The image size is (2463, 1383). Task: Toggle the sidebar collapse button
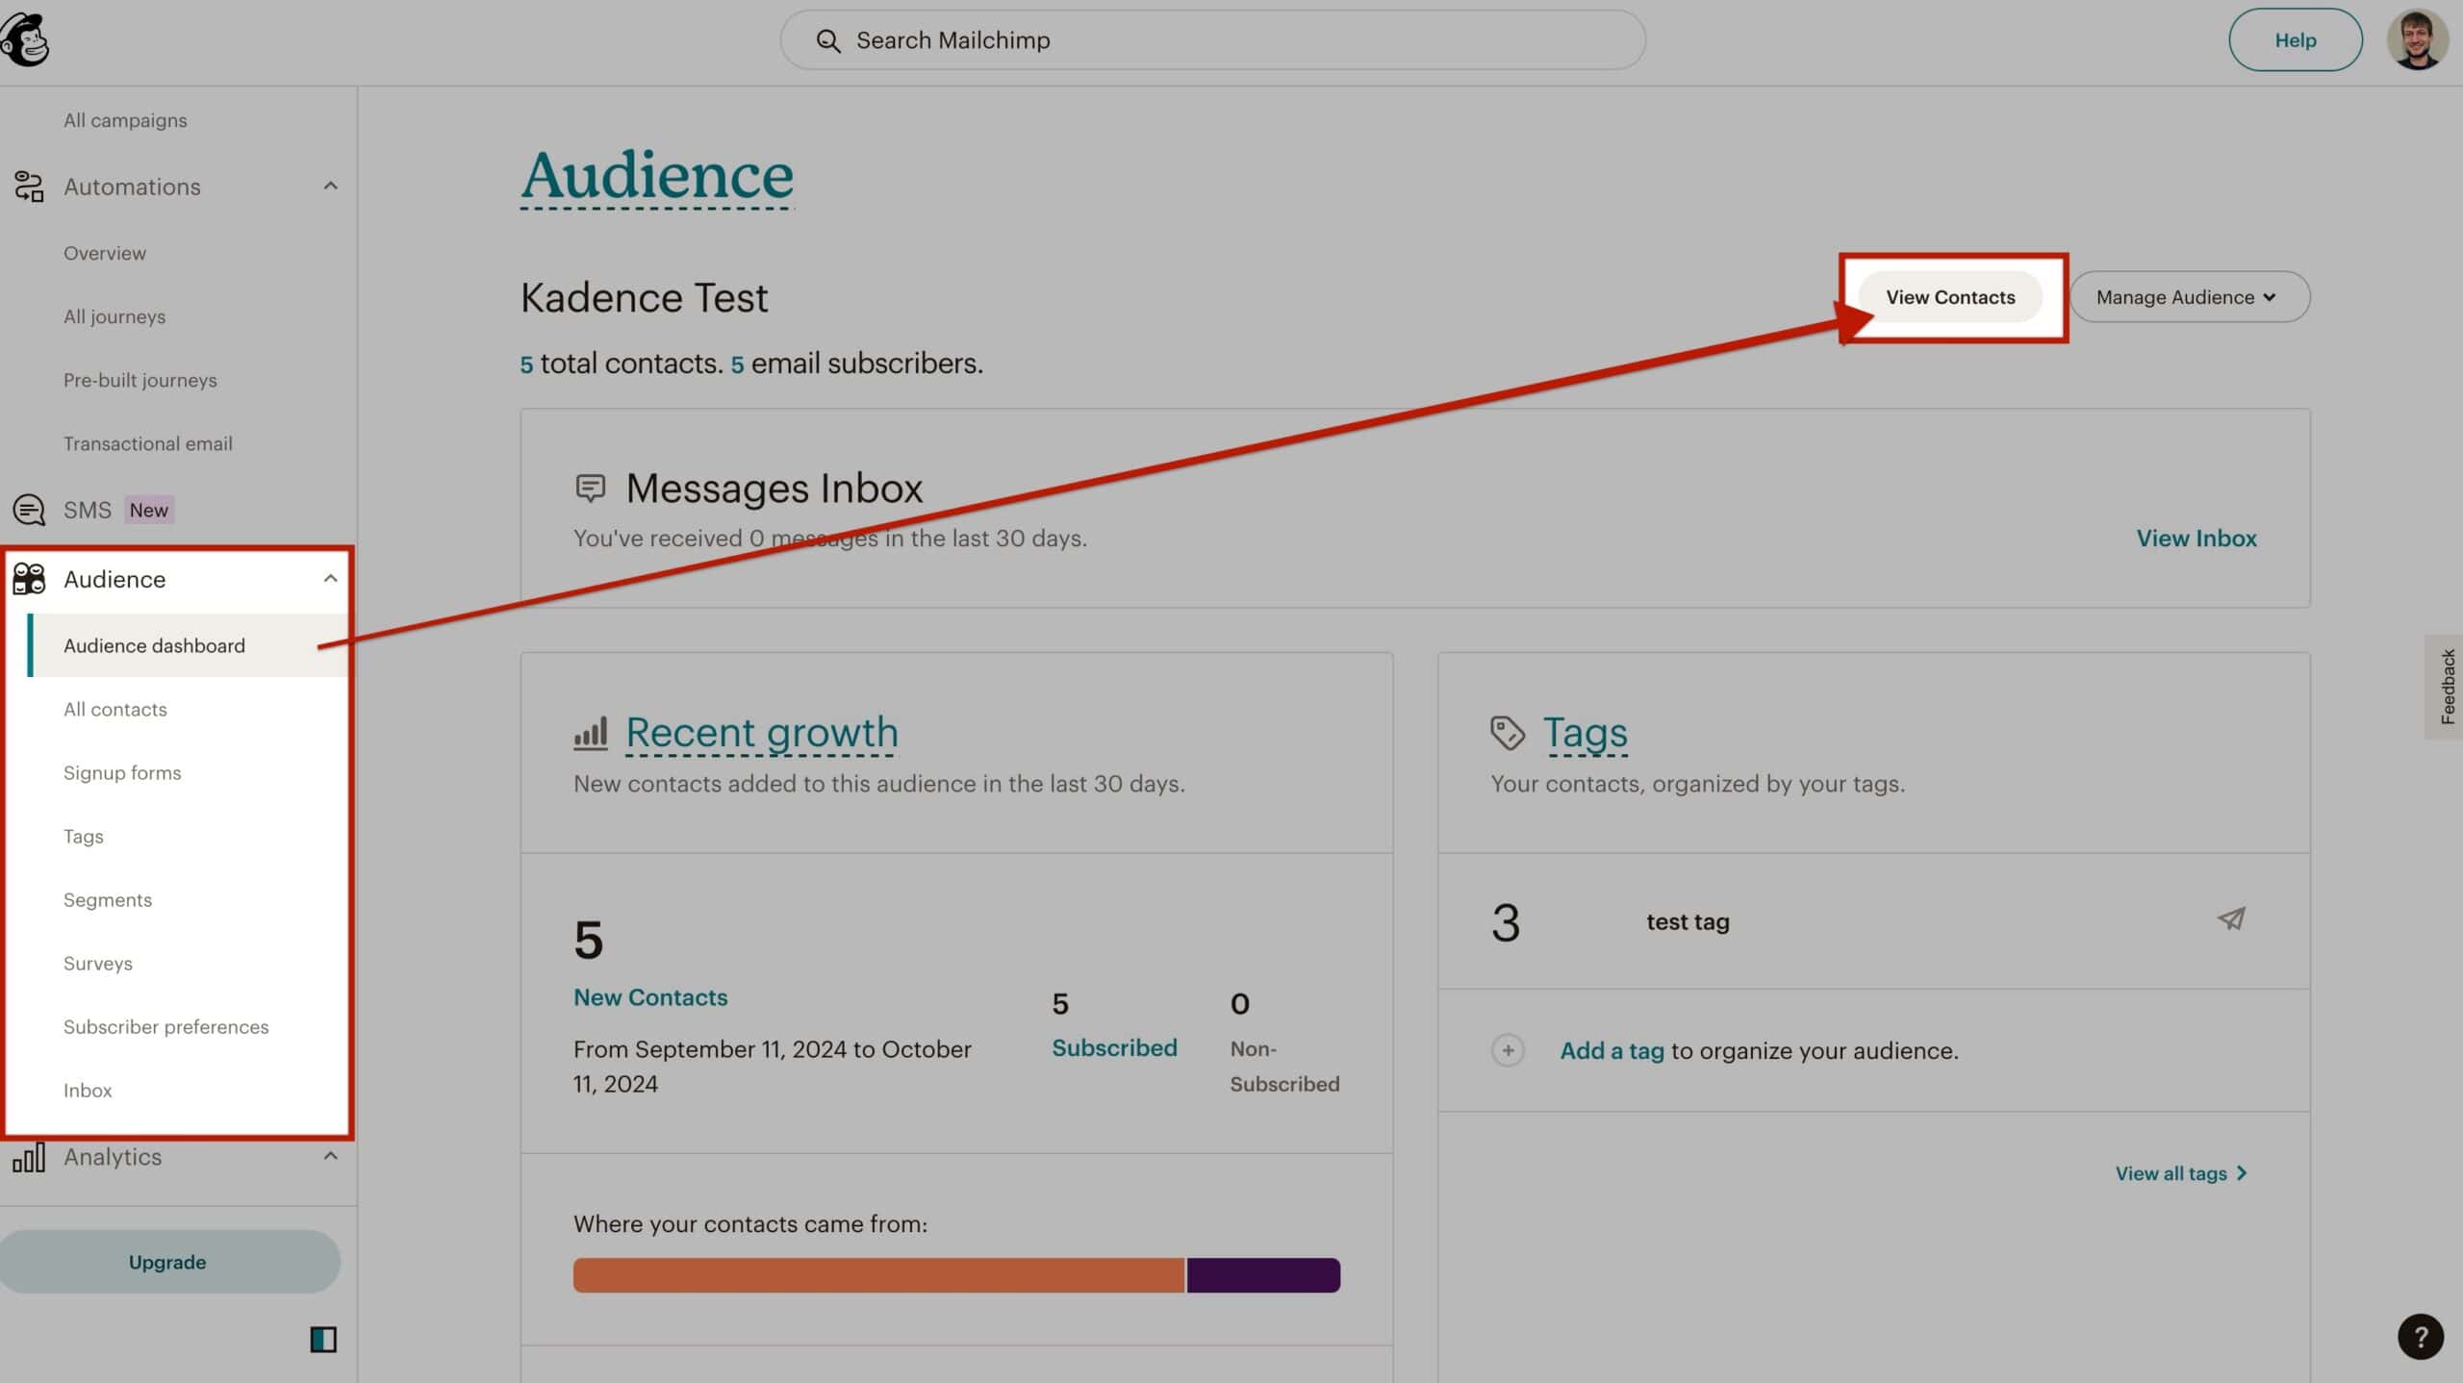pyautogui.click(x=323, y=1339)
